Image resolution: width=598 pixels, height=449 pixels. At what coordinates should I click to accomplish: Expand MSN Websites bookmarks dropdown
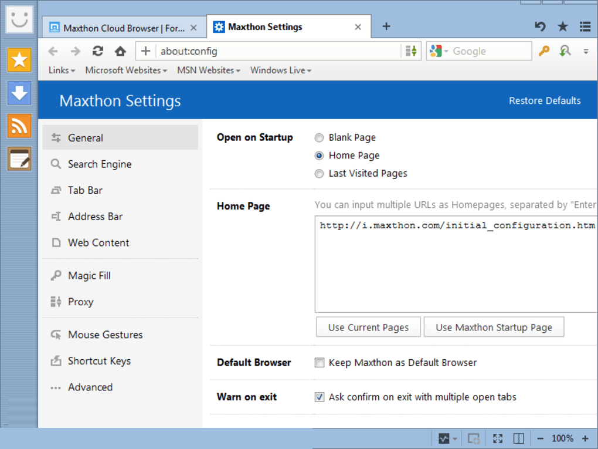tap(209, 70)
